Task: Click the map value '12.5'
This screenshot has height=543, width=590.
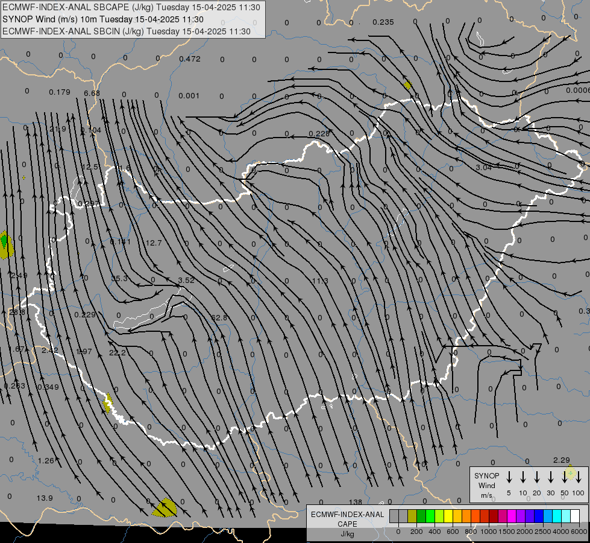Action: (x=90, y=167)
